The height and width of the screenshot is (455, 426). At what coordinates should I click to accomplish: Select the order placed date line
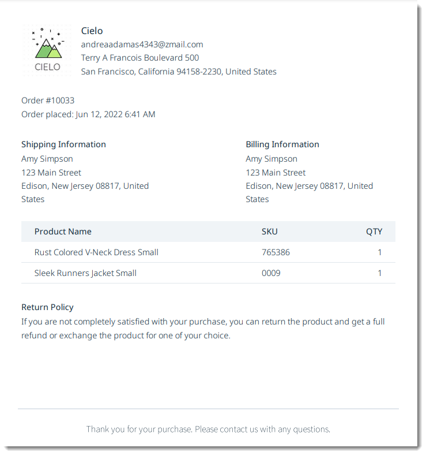click(88, 114)
